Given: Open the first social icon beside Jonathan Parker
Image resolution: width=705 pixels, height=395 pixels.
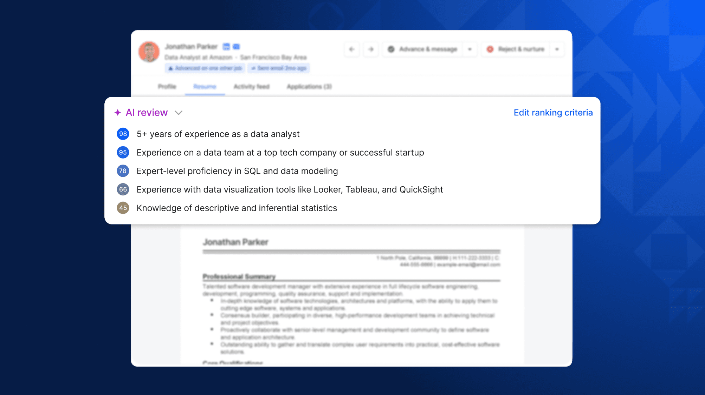Looking at the screenshot, I should tap(226, 46).
